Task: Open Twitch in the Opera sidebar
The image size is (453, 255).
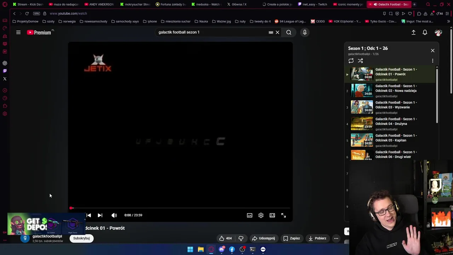Action: pyautogui.click(x=5, y=71)
